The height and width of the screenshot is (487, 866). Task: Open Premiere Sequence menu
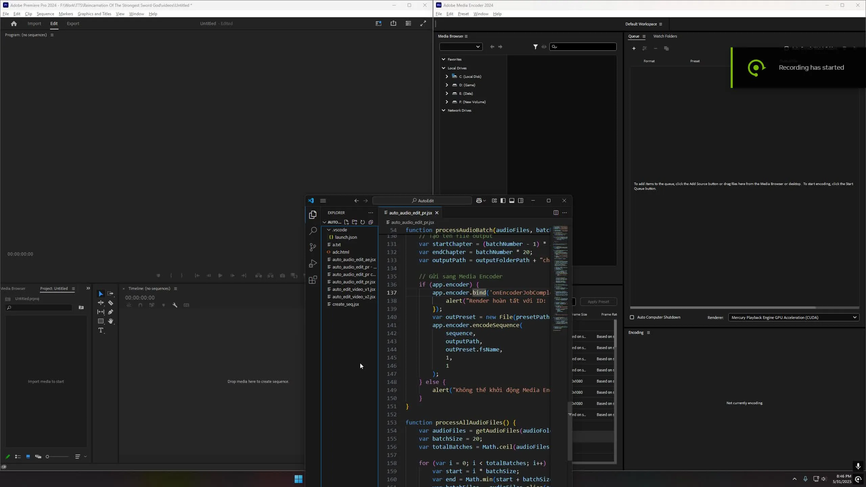[x=45, y=14]
